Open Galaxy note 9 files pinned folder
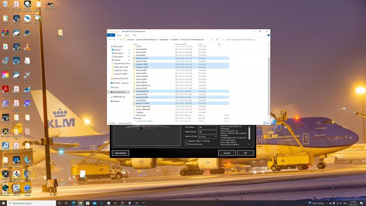Viewport: 366px width, 206px height. 121,67
